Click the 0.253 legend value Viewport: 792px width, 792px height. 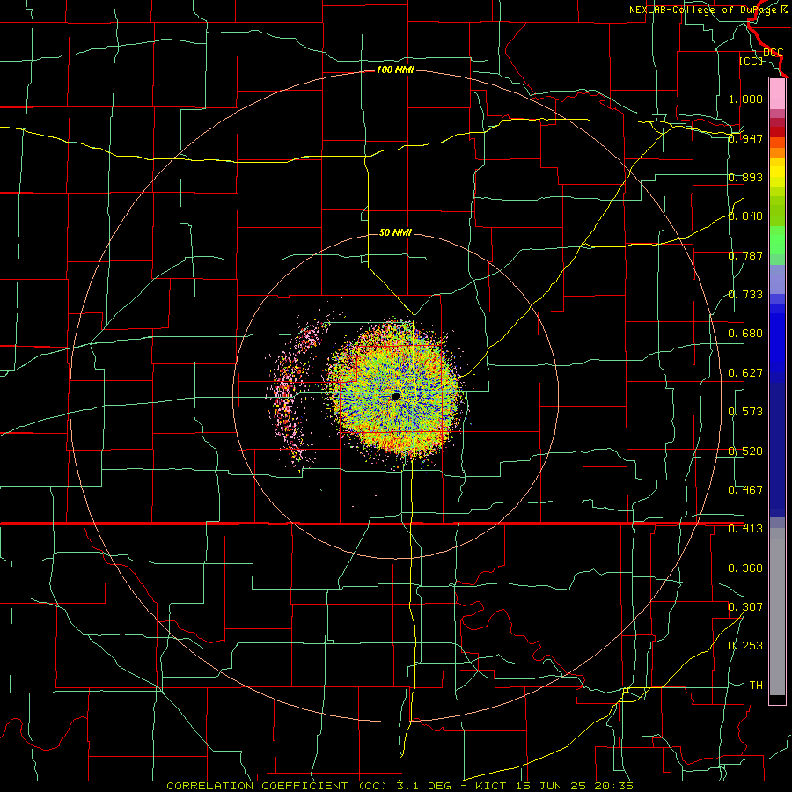(745, 646)
